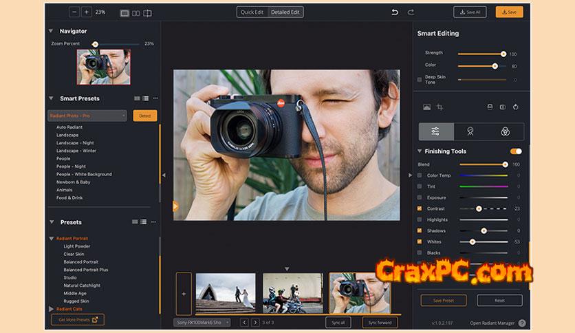Collapse the Navigator panel
Screen dimensions: 575x333
click(51, 31)
